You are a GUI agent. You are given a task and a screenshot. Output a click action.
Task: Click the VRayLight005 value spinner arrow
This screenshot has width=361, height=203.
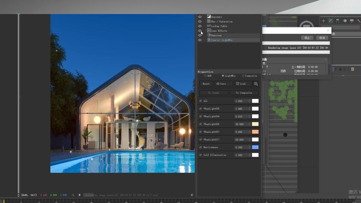(249, 108)
